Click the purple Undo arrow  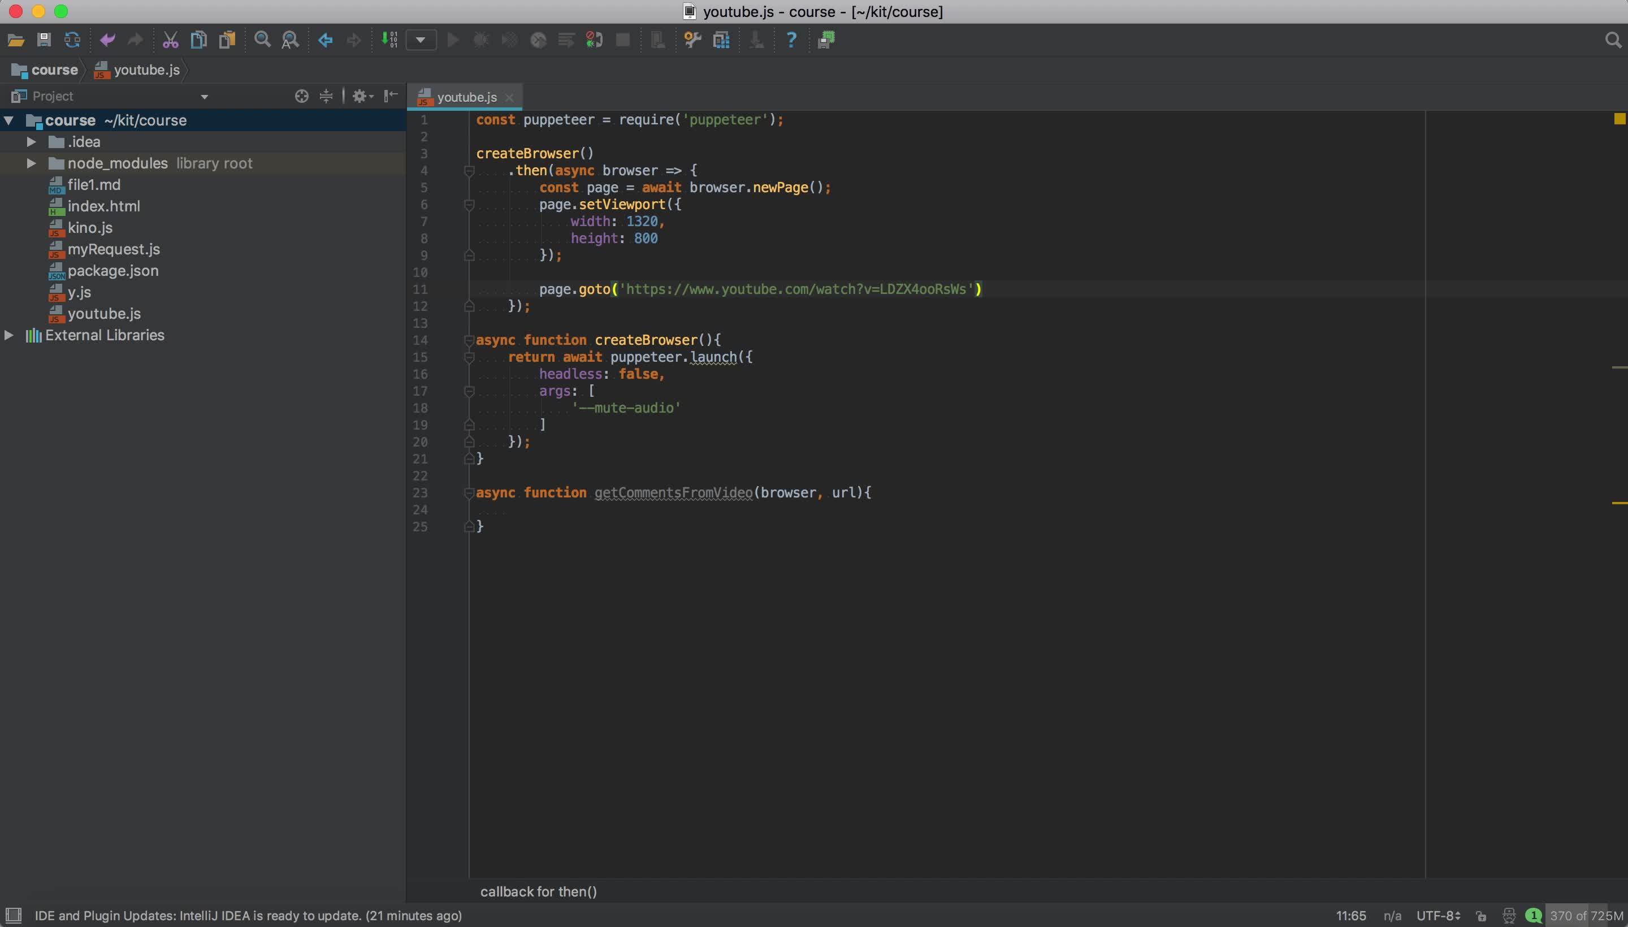pyautogui.click(x=107, y=41)
